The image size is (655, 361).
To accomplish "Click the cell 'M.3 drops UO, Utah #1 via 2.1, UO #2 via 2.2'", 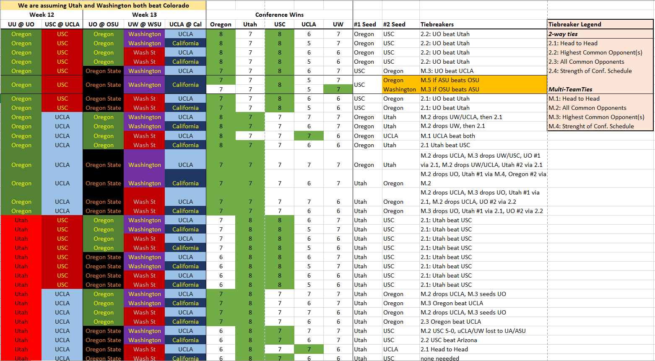I will click(483, 211).
